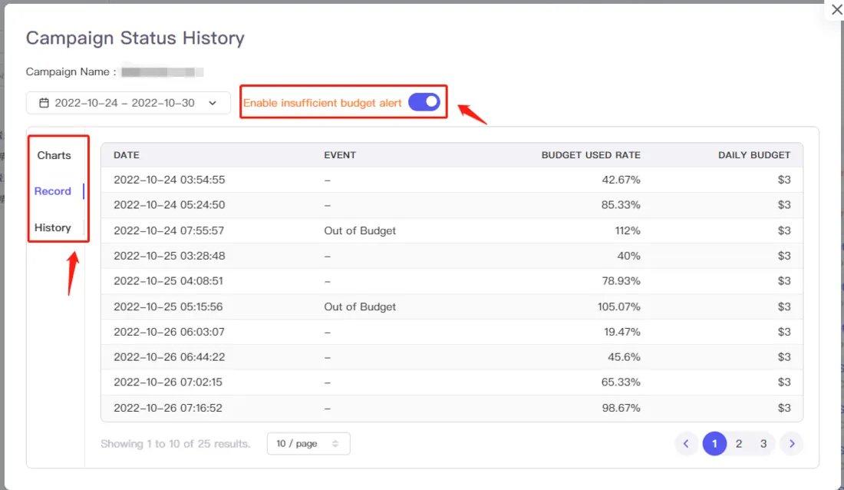The height and width of the screenshot is (490, 844).
Task: Click the chevron on the date range selector
Action: [214, 102]
